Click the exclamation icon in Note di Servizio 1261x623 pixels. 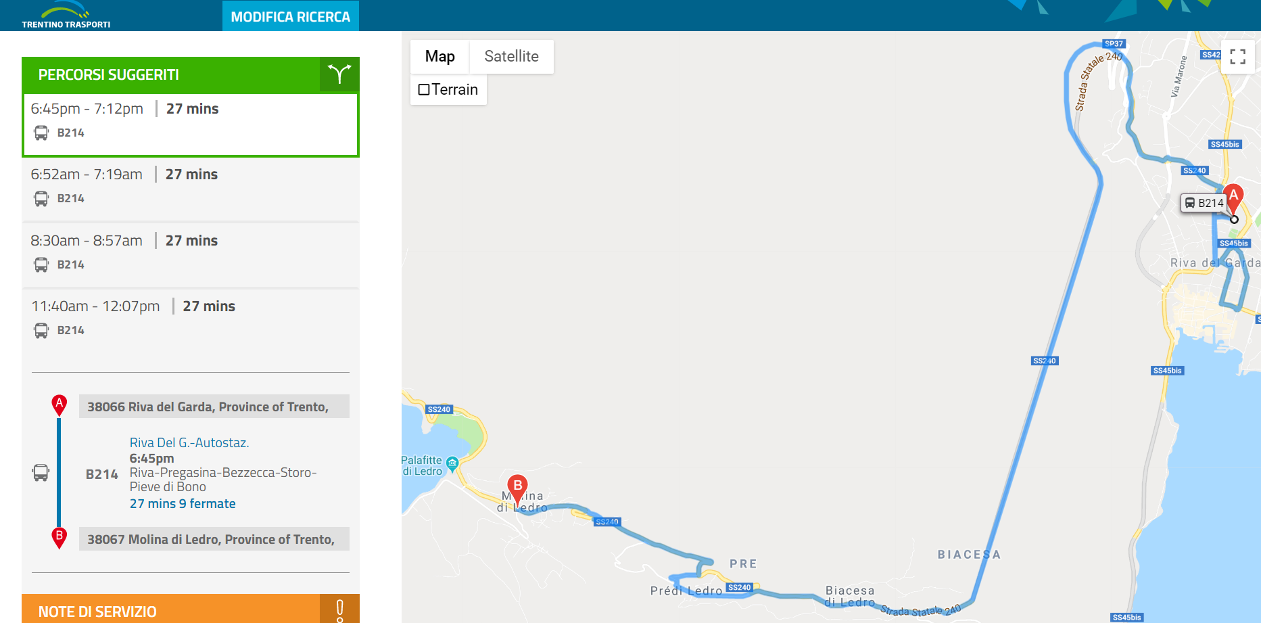click(339, 610)
